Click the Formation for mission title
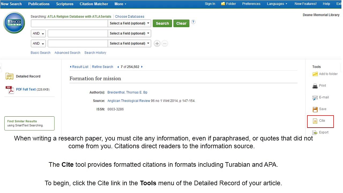The width and height of the screenshot is (343, 193). (95, 79)
